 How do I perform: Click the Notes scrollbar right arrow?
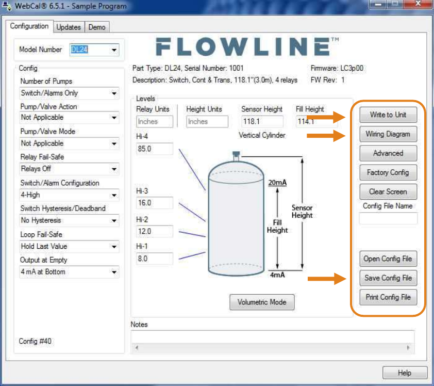(x=408, y=348)
